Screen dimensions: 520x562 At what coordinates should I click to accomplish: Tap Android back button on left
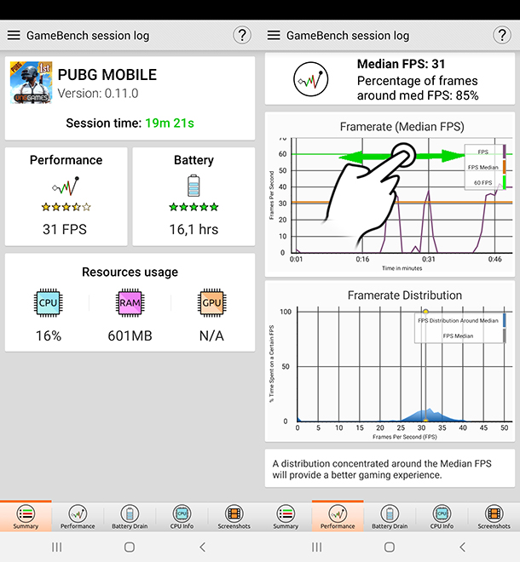(202, 547)
